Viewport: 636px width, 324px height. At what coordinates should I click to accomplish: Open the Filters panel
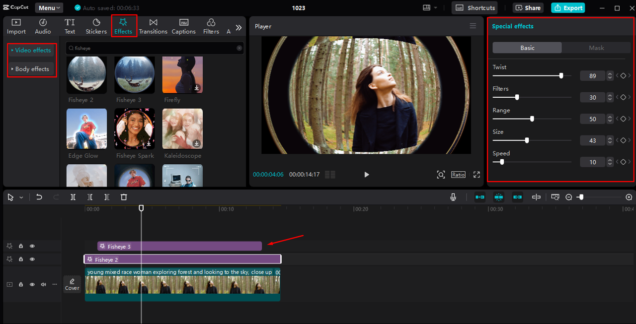211,26
